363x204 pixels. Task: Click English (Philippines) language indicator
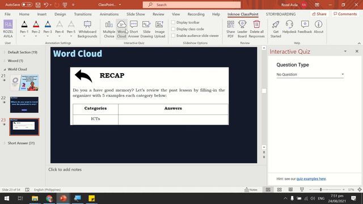47,190
